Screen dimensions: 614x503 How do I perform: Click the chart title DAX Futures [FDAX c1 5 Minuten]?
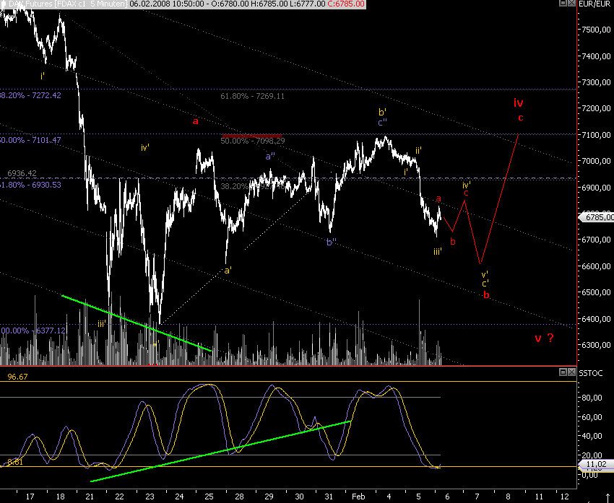pyautogui.click(x=67, y=4)
